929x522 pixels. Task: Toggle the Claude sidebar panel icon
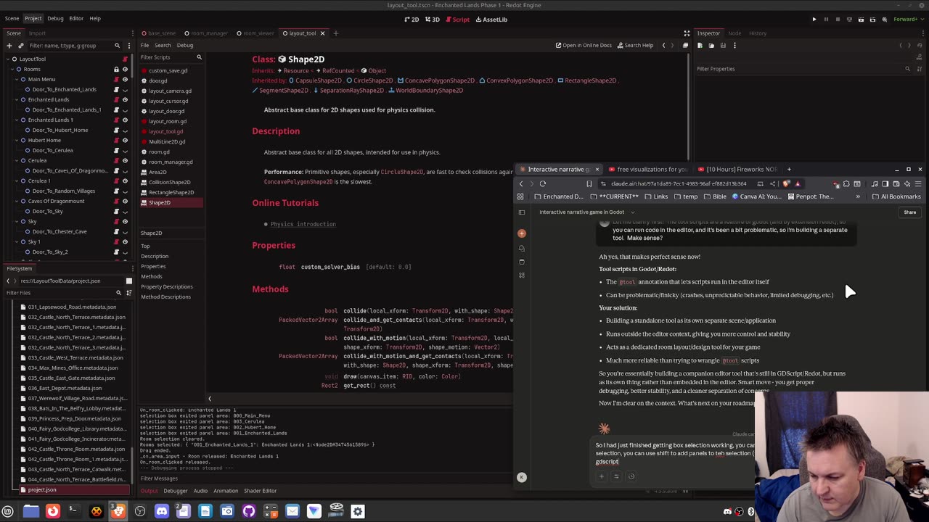tap(521, 212)
